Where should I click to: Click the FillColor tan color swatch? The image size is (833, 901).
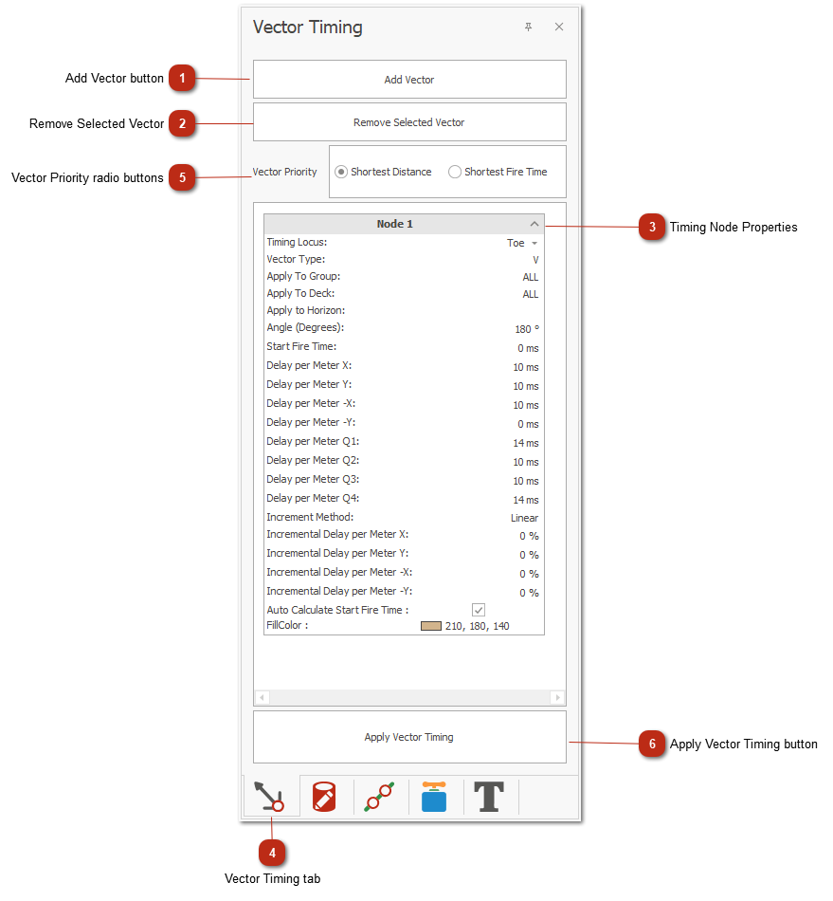point(431,626)
